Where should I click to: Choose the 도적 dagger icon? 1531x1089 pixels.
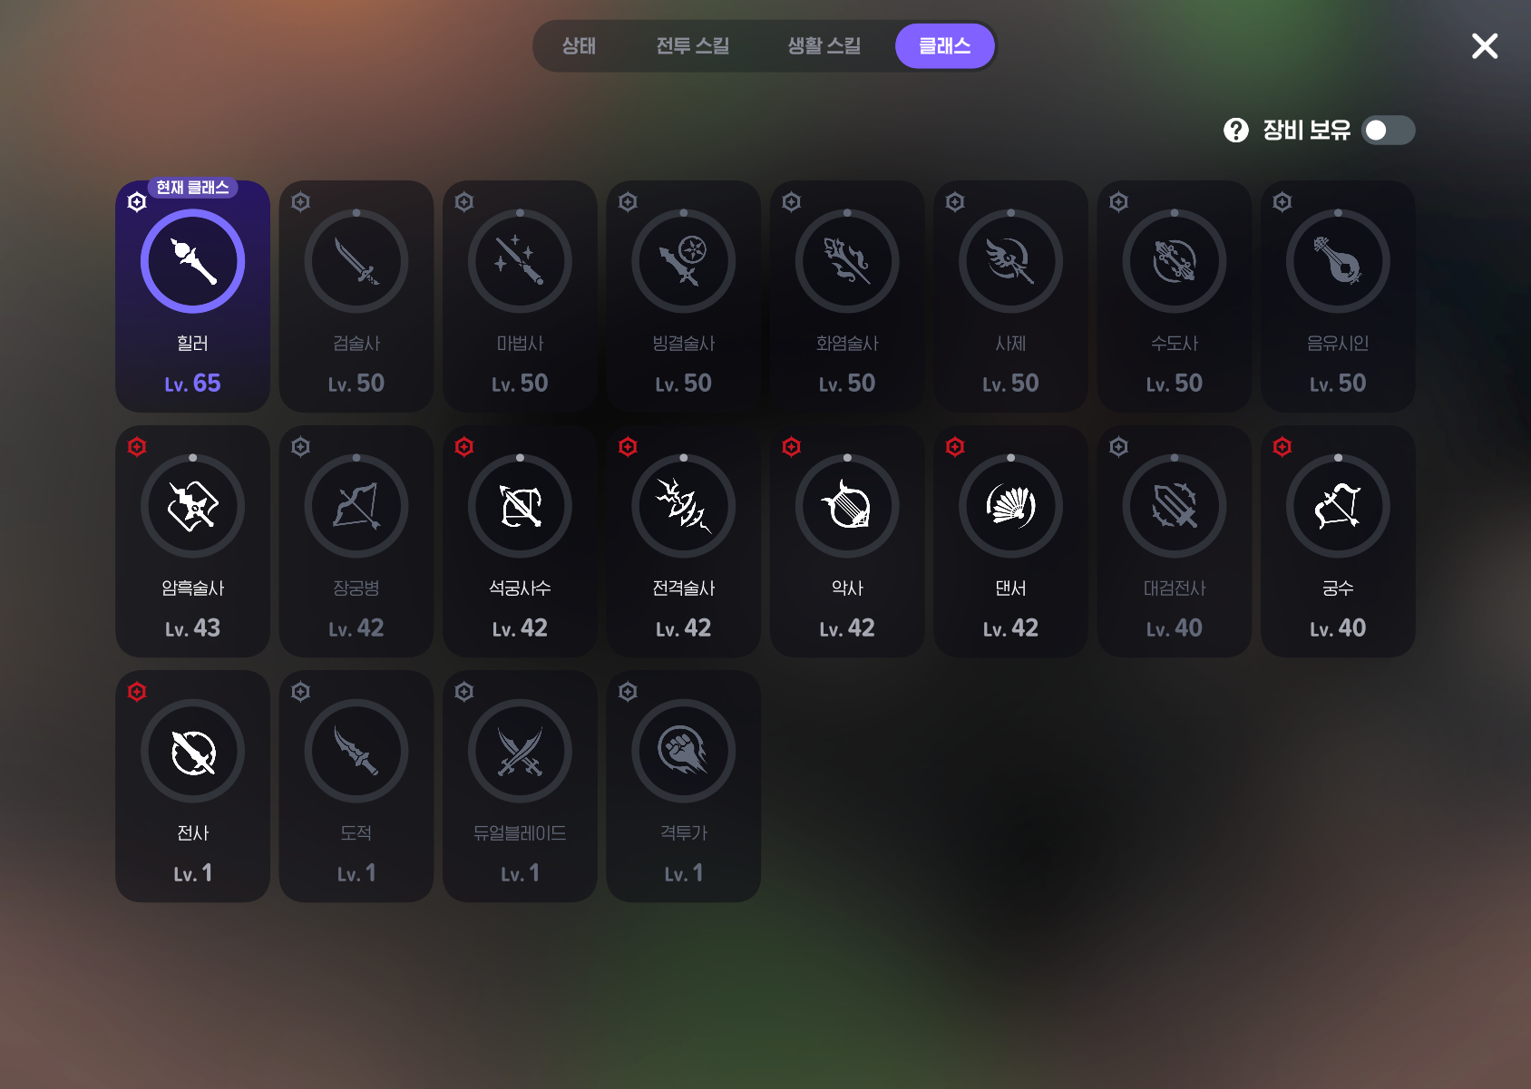coord(356,751)
